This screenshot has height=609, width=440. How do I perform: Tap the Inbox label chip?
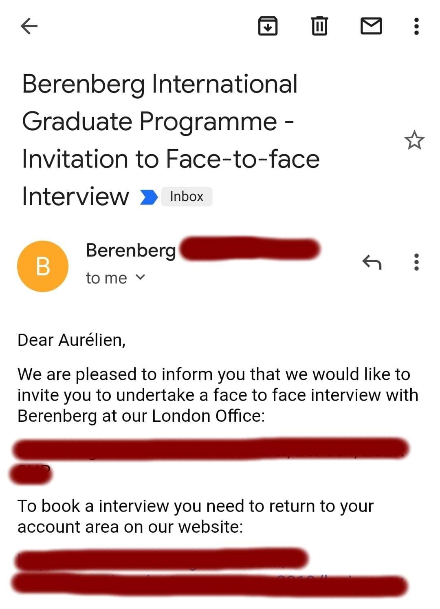187,197
